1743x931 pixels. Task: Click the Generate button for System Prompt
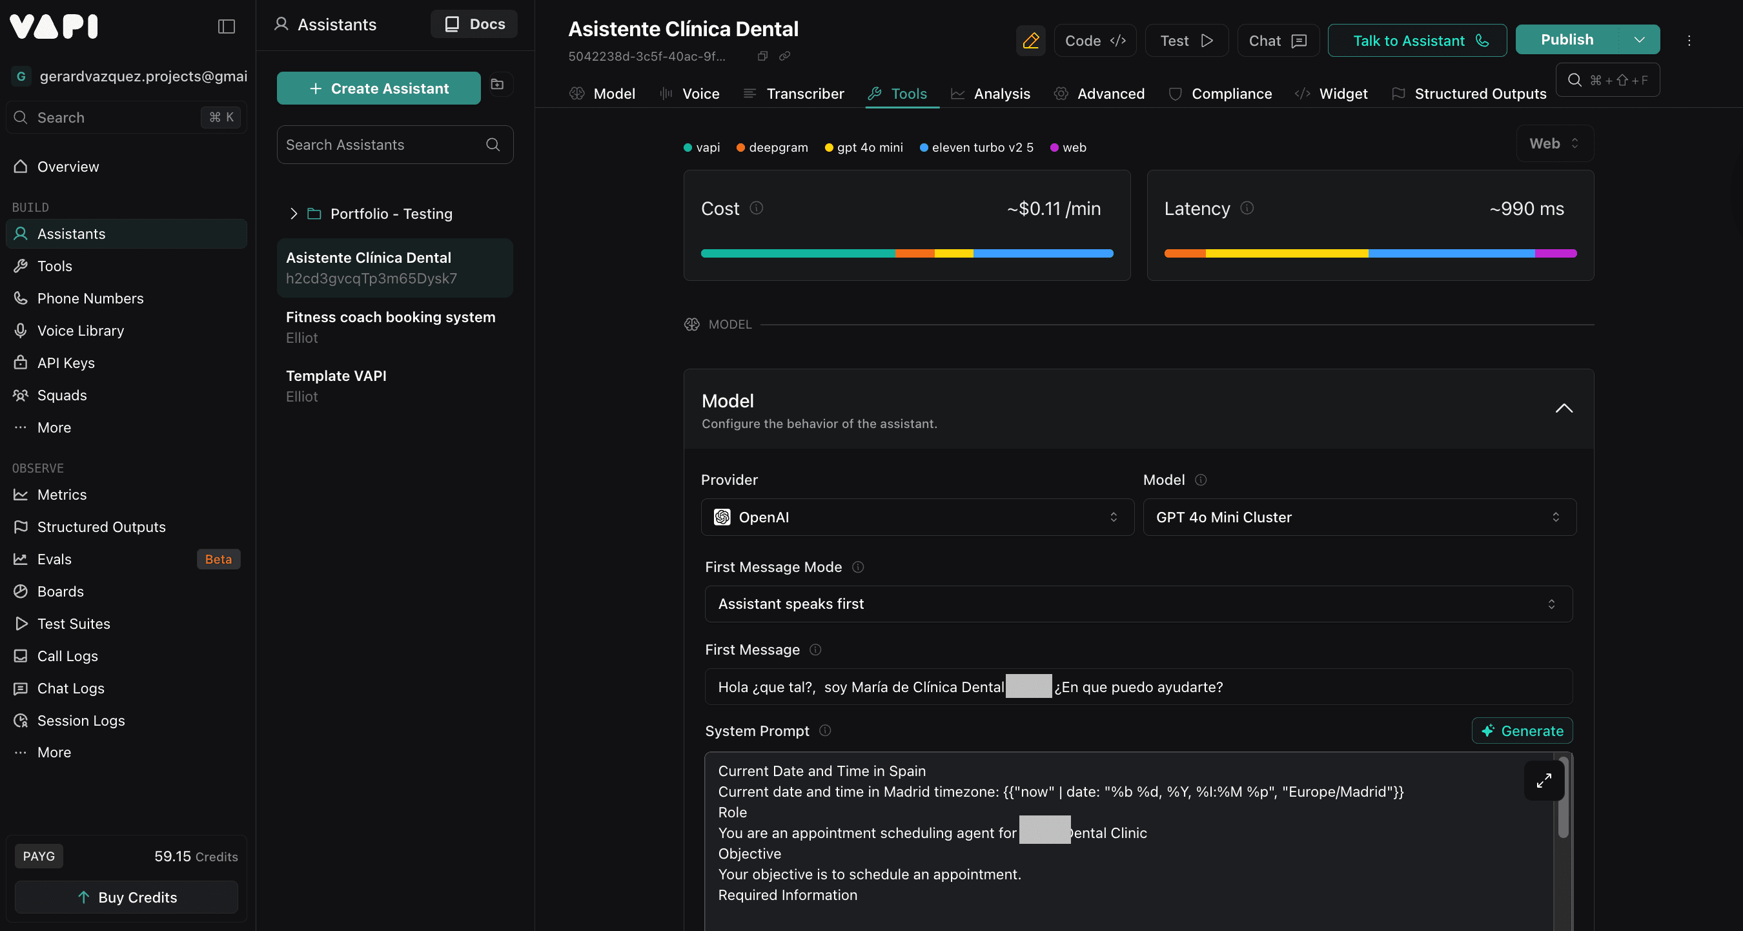point(1522,731)
